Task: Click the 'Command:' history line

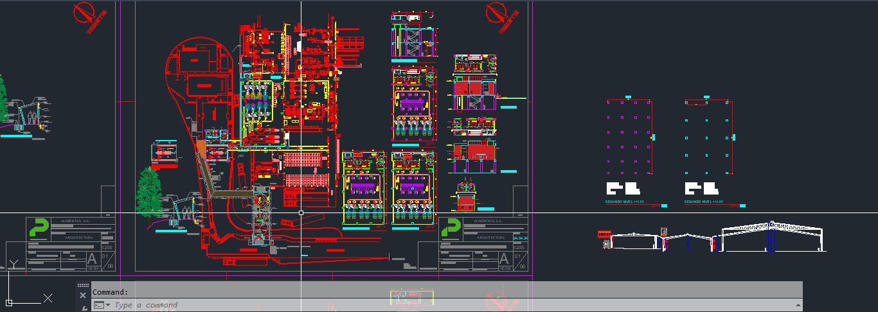Action: [x=111, y=292]
